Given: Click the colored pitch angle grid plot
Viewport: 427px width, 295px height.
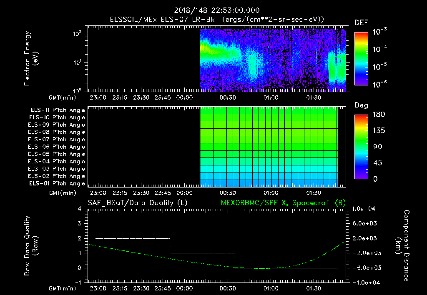Looking at the screenshot, I should click(269, 147).
